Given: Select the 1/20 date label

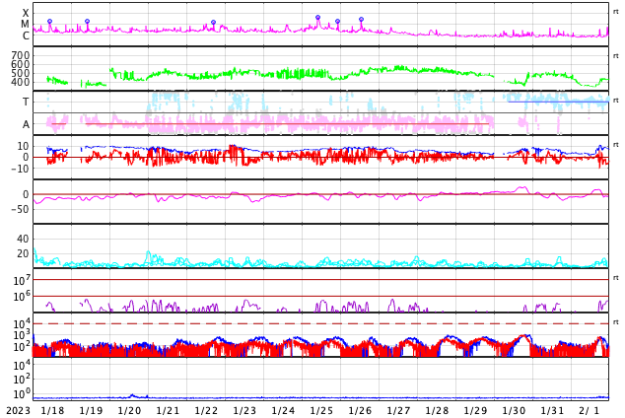Looking at the screenshot, I should click(x=129, y=410).
